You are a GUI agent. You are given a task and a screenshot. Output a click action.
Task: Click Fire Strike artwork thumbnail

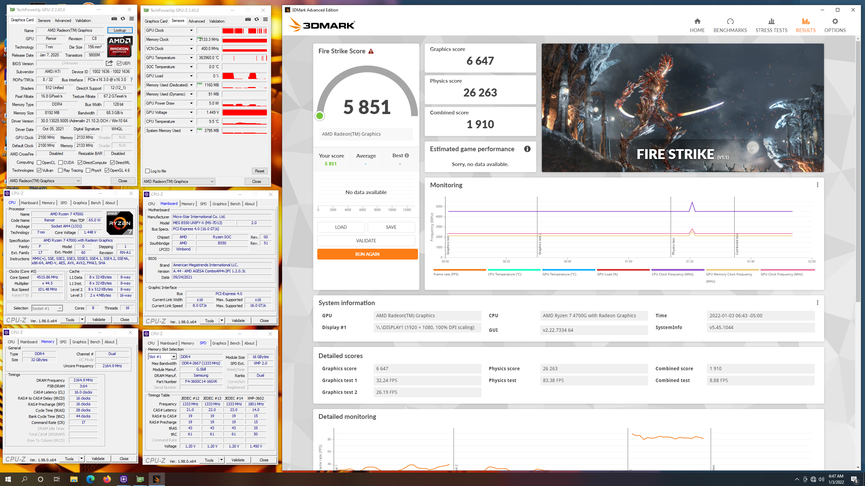point(683,108)
